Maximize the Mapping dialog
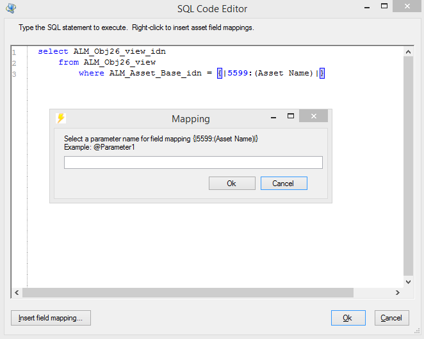 290,117
